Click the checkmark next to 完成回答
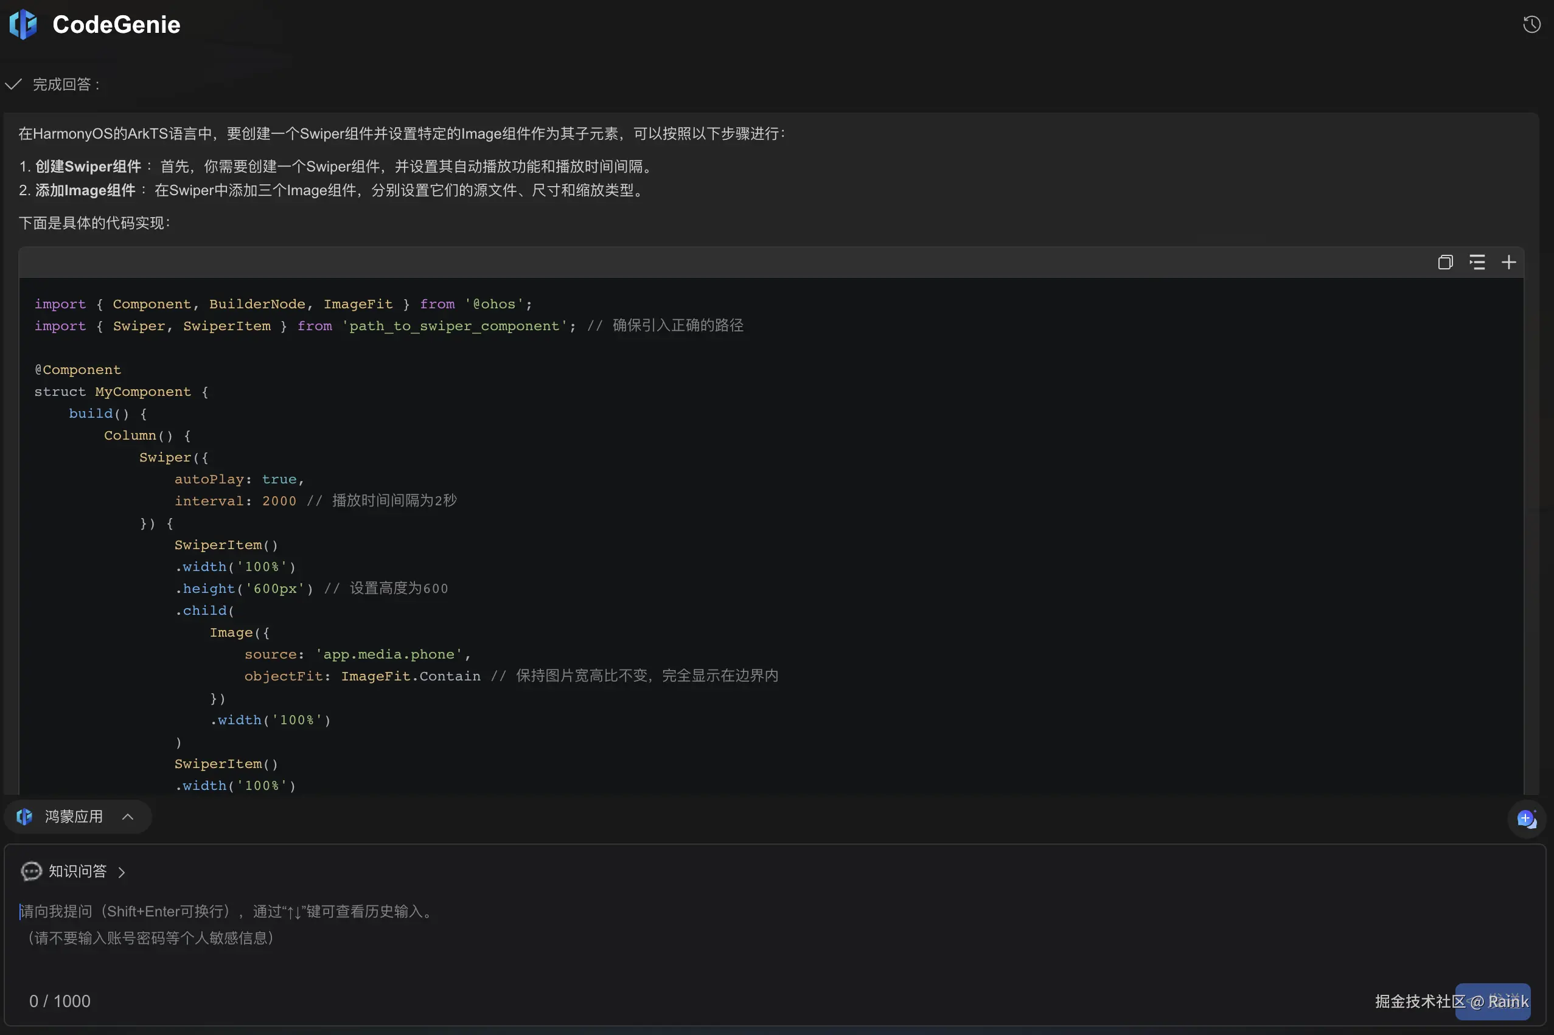Screen dimensions: 1554x1035 [x=13, y=85]
